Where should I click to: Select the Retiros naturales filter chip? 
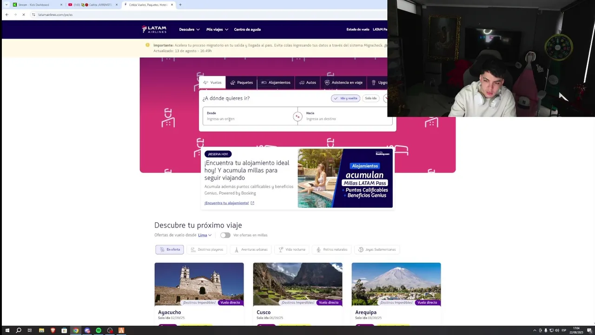tap(331, 249)
